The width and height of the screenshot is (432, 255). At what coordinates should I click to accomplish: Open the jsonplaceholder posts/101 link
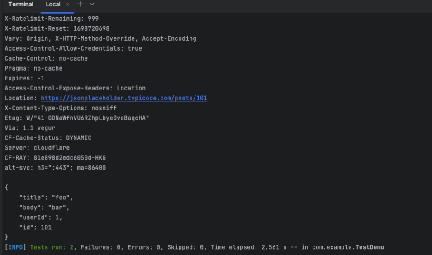(123, 98)
